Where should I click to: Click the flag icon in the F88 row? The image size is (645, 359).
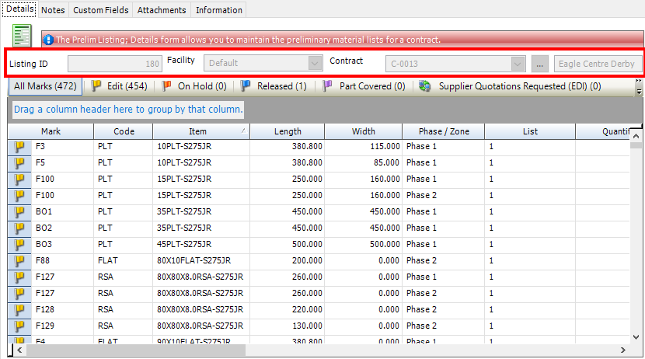tap(19, 261)
